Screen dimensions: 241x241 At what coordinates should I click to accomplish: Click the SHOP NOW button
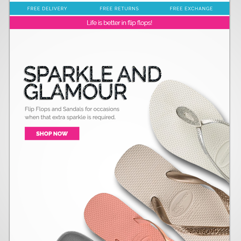(x=52, y=134)
